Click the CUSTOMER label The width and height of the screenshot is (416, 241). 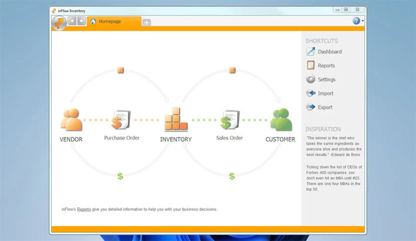(280, 139)
